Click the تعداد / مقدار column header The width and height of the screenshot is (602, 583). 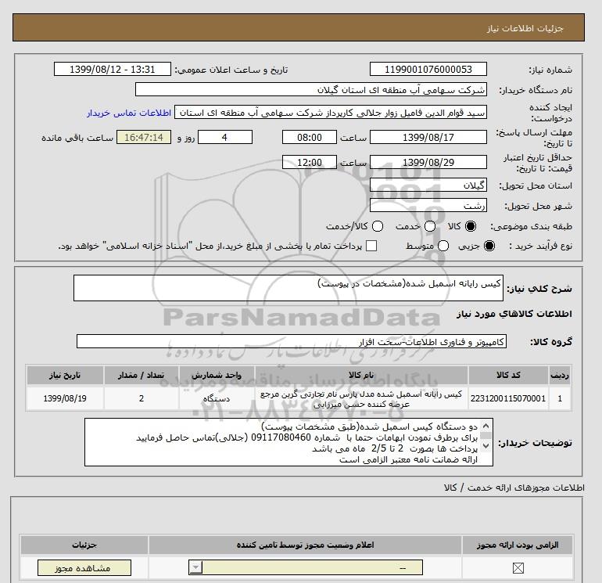pos(142,375)
